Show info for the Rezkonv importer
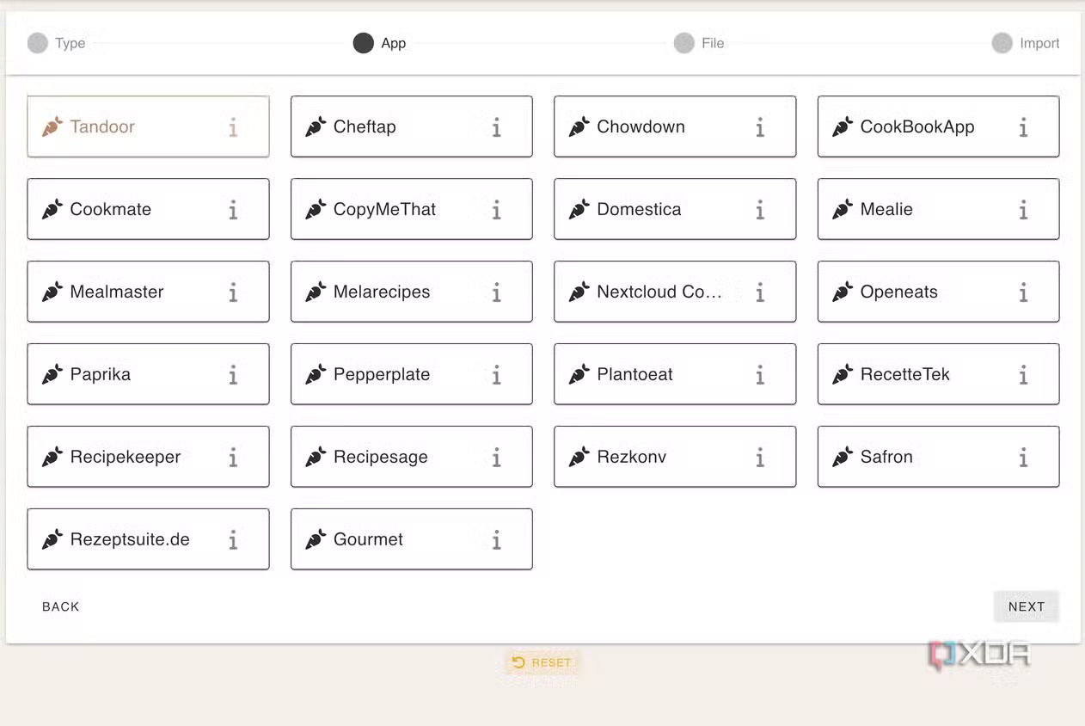The width and height of the screenshot is (1085, 726). click(760, 458)
